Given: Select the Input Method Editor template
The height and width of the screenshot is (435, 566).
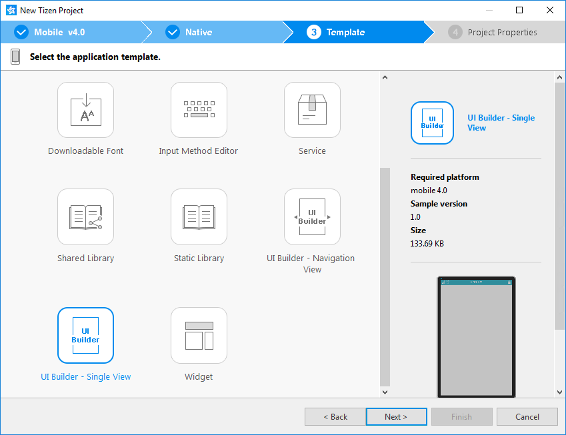Looking at the screenshot, I should coord(198,110).
